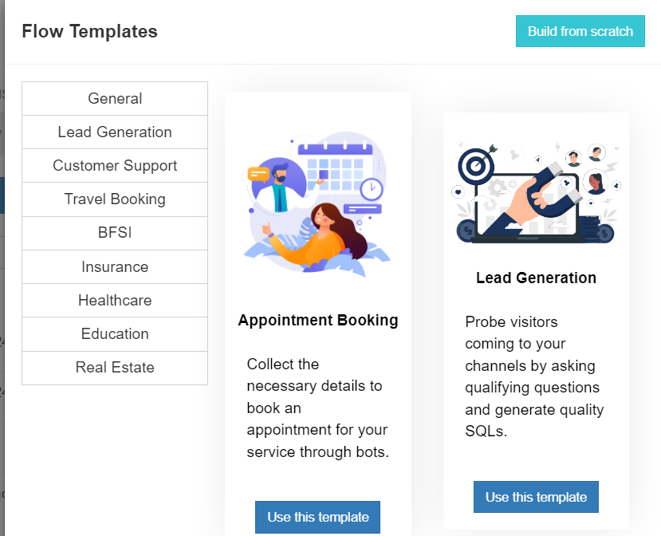This screenshot has width=661, height=536.
Task: Browse Healthcare flow templates
Action: point(114,300)
